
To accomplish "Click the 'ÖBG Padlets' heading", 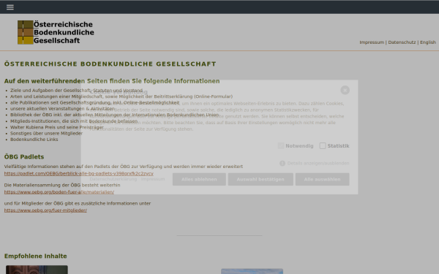I will click(24, 157).
